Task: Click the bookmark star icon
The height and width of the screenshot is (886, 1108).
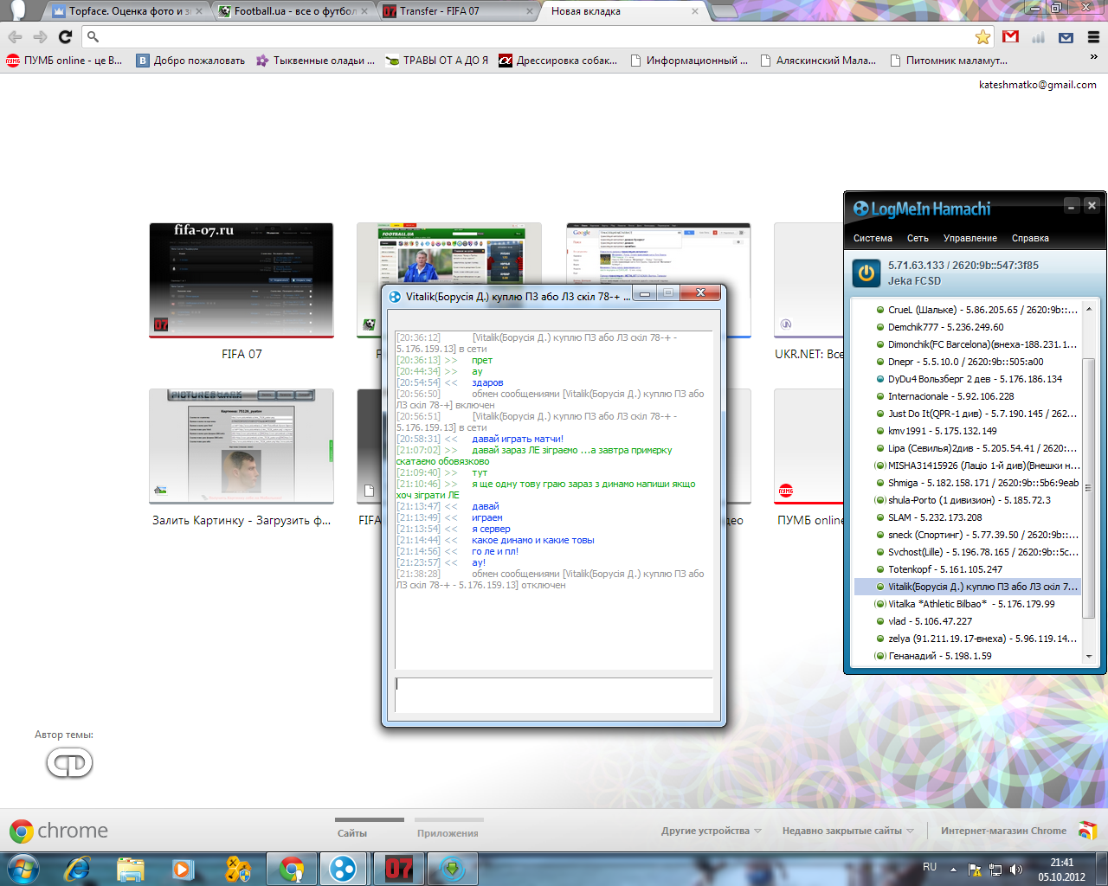Action: [982, 37]
